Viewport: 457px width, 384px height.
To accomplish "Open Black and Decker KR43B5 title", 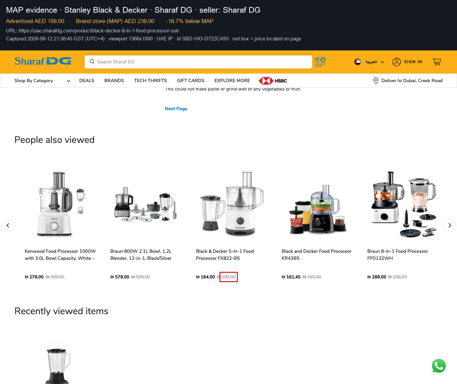I will (x=316, y=255).
